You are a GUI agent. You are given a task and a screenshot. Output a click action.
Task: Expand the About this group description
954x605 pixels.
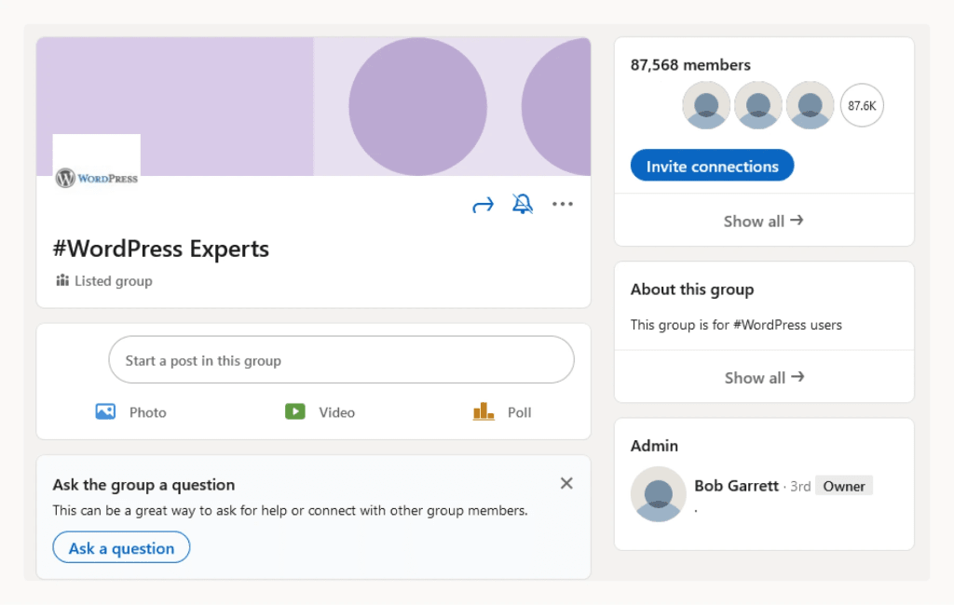tap(763, 377)
